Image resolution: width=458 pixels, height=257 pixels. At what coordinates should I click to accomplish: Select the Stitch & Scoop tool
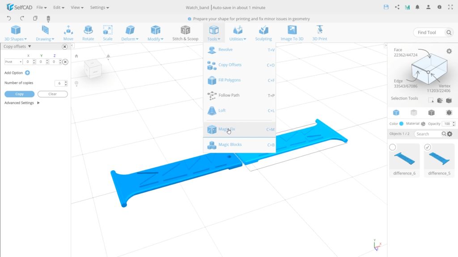[185, 33]
